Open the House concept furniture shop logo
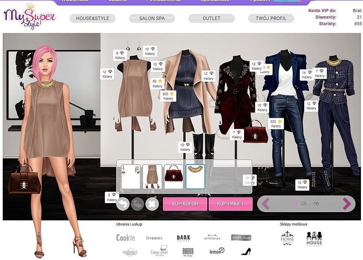 point(314,239)
